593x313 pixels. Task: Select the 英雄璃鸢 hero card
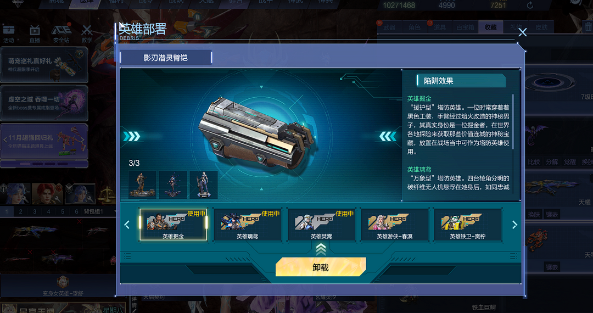[247, 225]
